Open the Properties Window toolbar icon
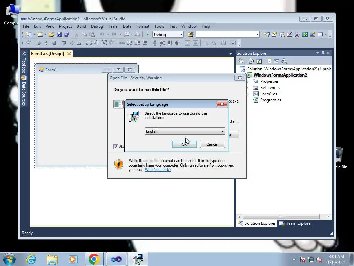 [274, 34]
